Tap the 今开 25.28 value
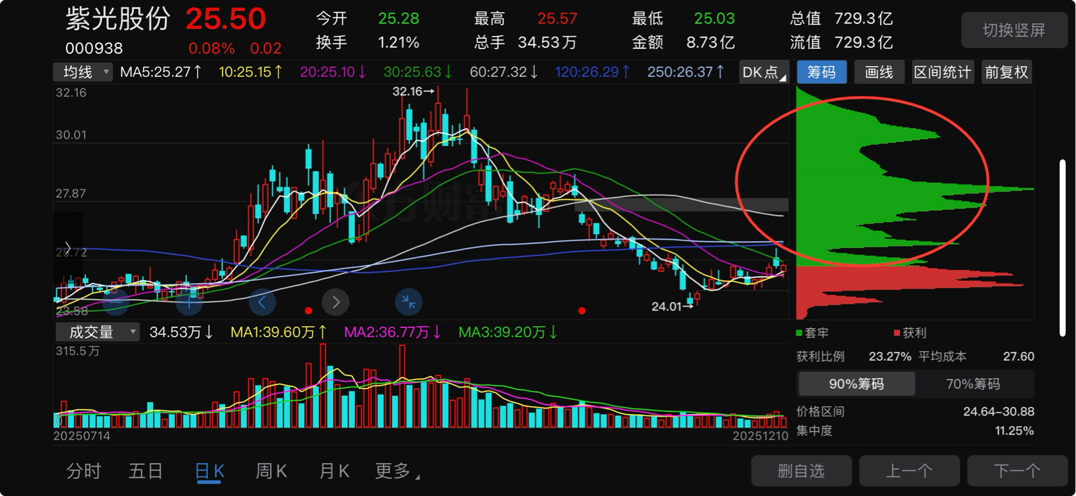The height and width of the screenshot is (496, 1076). (x=399, y=19)
